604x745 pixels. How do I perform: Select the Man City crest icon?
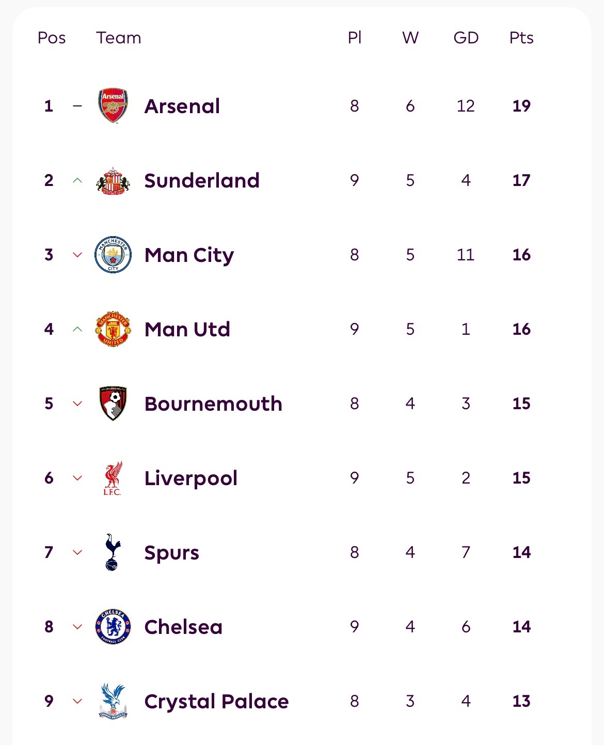tap(113, 255)
